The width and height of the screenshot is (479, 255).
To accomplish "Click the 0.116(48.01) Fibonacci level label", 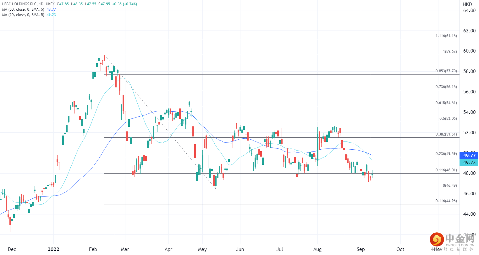I will coord(446,170).
